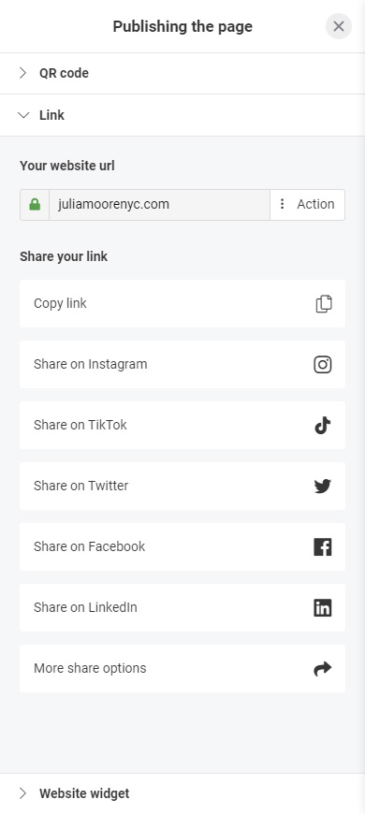Choose Share on TikTok option
This screenshot has height=814, width=365.
click(182, 425)
